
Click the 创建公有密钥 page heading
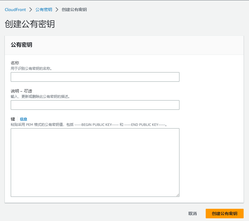coord(30,24)
